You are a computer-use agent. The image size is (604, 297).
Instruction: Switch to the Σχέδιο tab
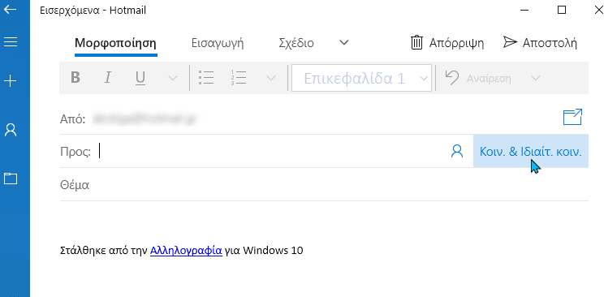[296, 43]
